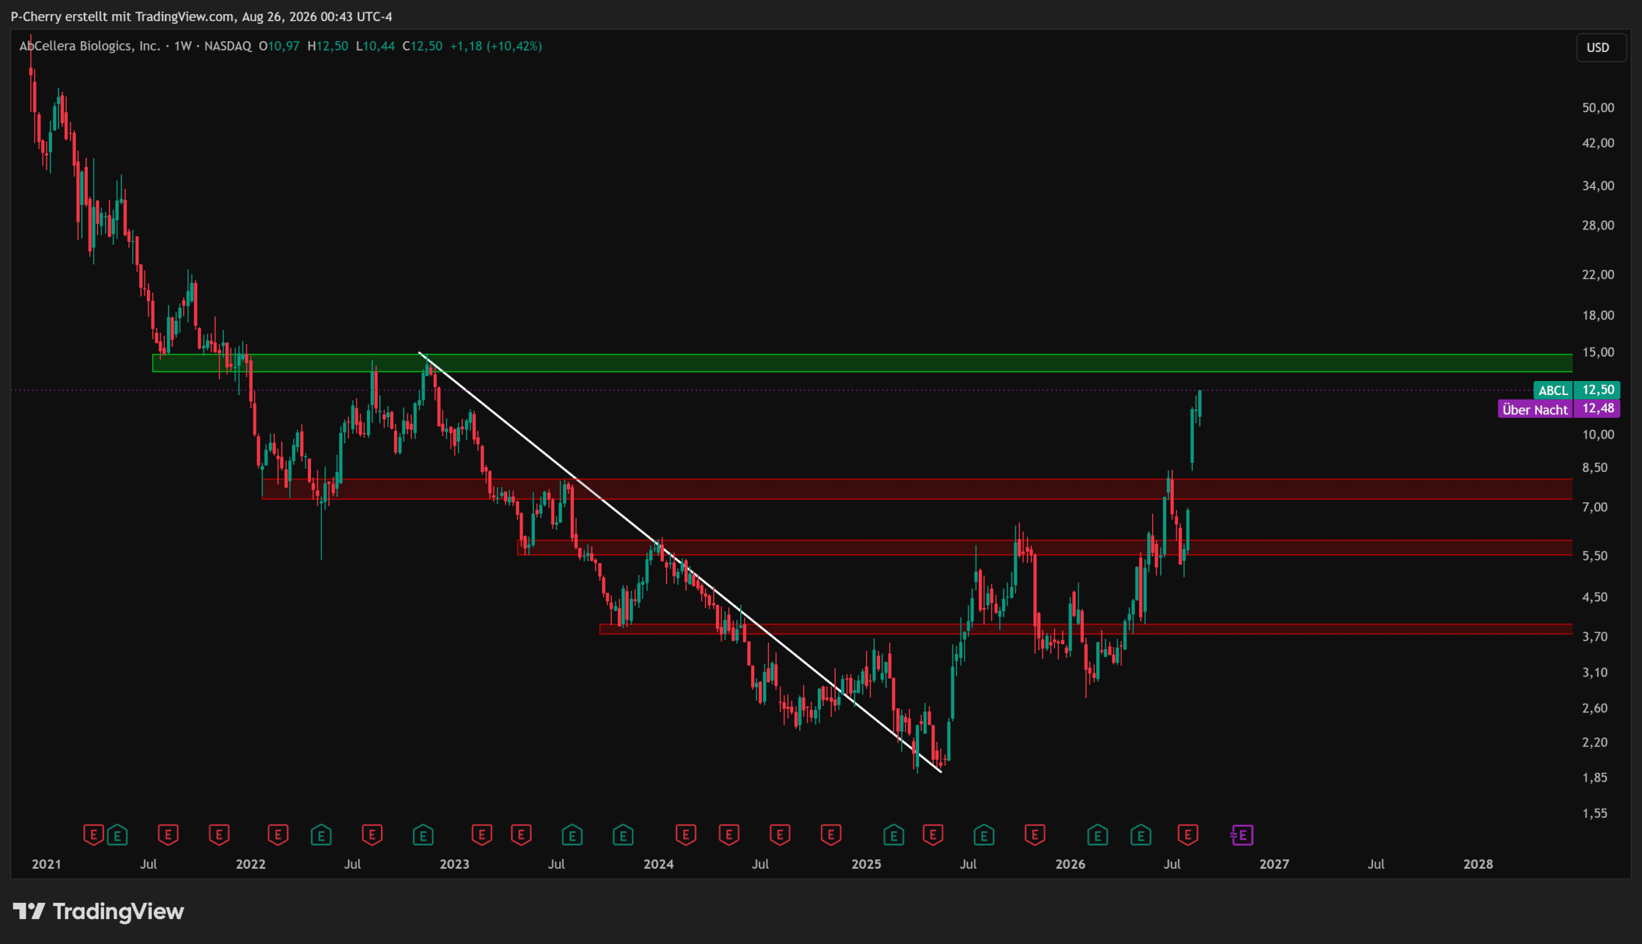1642x944 pixels.
Task: Click the 7,00 price axis label
Action: click(x=1595, y=508)
